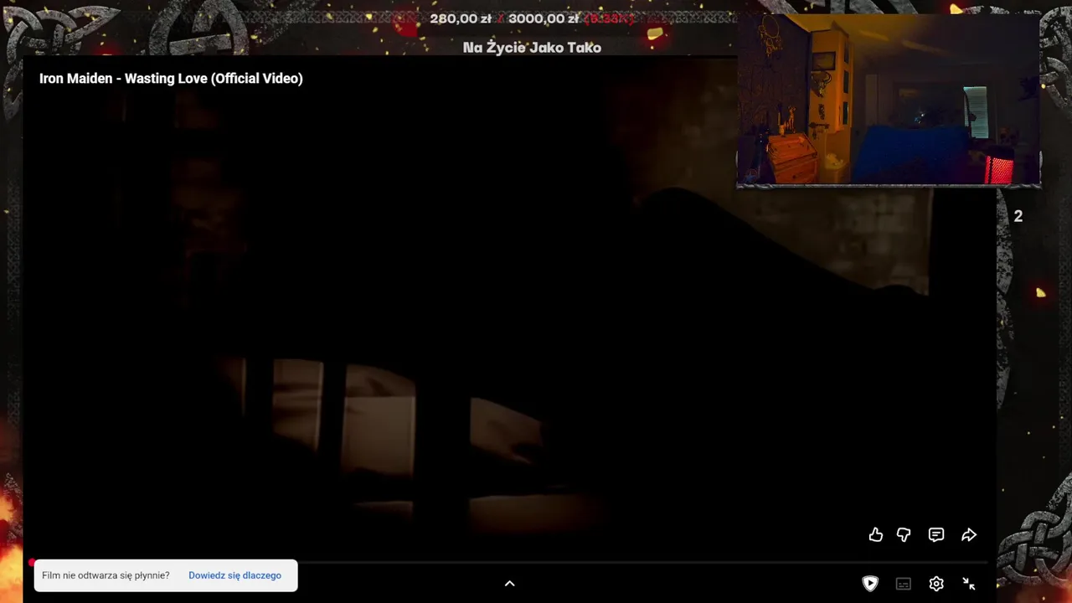Toggle subtitles captions button
Screen dimensions: 1072x603
[x=903, y=584]
